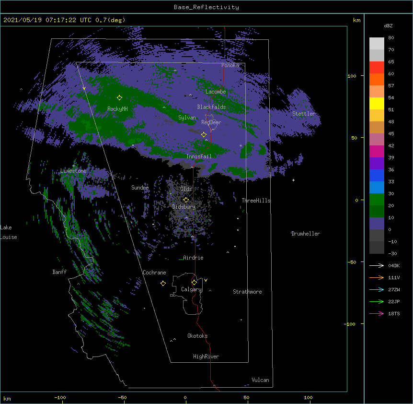Click the ThreeHills label
Screen dimensions: 413x404
pos(256,201)
